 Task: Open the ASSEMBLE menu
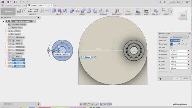click(104, 14)
